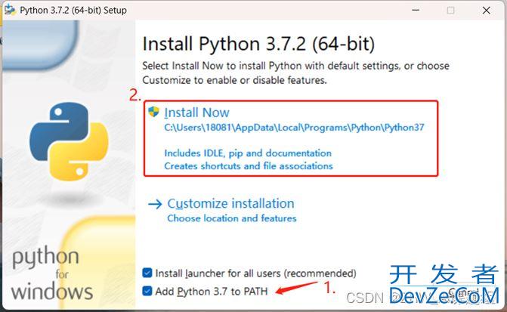The width and height of the screenshot is (507, 312).
Task: Click the 'Python 3.7.2 (64-bit) Setup' title text
Action: pos(73,11)
